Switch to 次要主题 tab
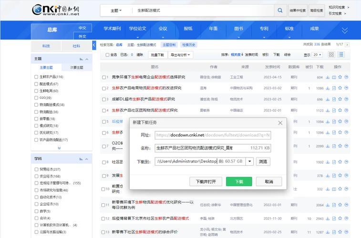 coord(77,68)
